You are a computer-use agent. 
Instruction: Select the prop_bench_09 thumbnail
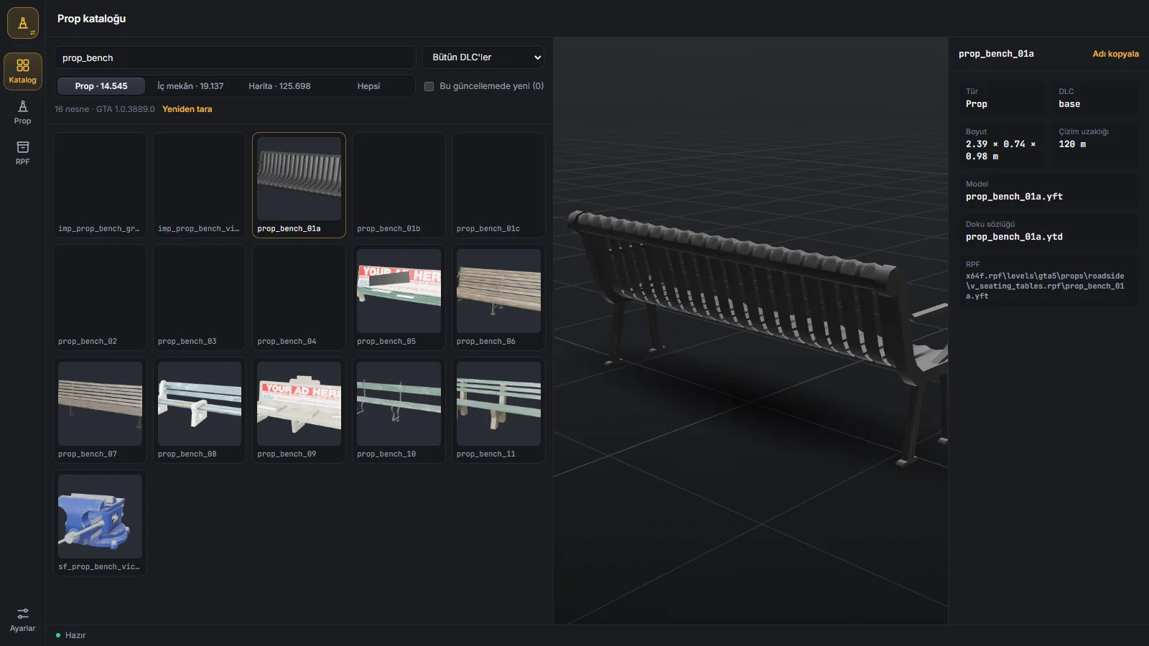point(299,404)
